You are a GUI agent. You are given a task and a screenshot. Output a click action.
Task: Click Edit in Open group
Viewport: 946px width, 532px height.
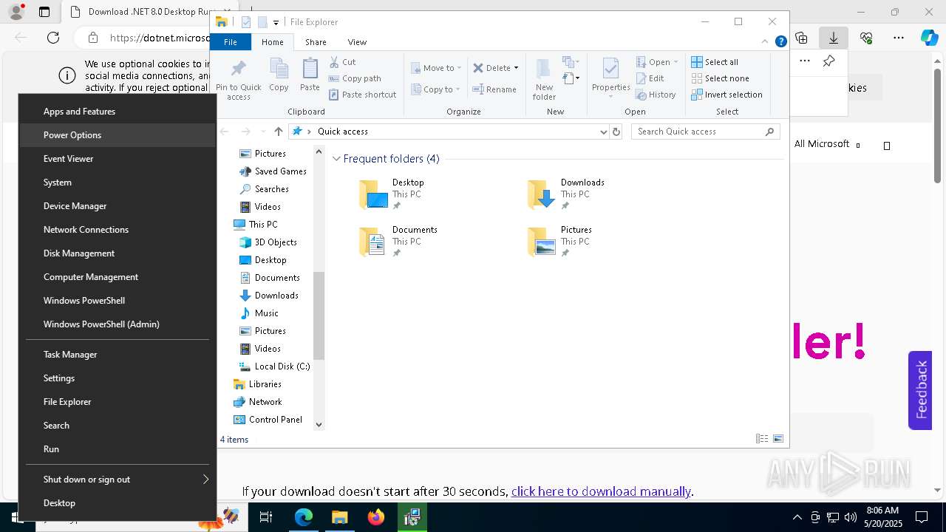(650, 78)
